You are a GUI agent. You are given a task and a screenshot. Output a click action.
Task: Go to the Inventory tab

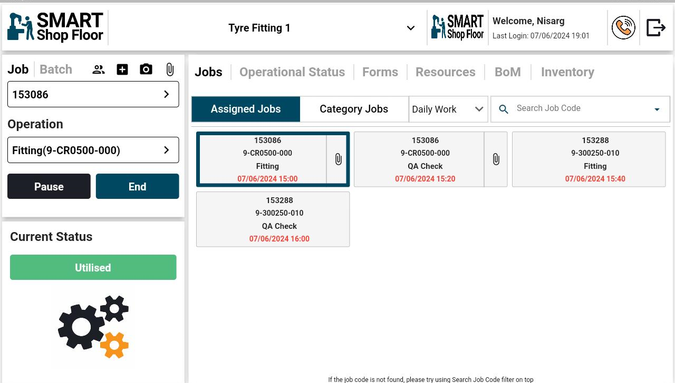click(567, 72)
